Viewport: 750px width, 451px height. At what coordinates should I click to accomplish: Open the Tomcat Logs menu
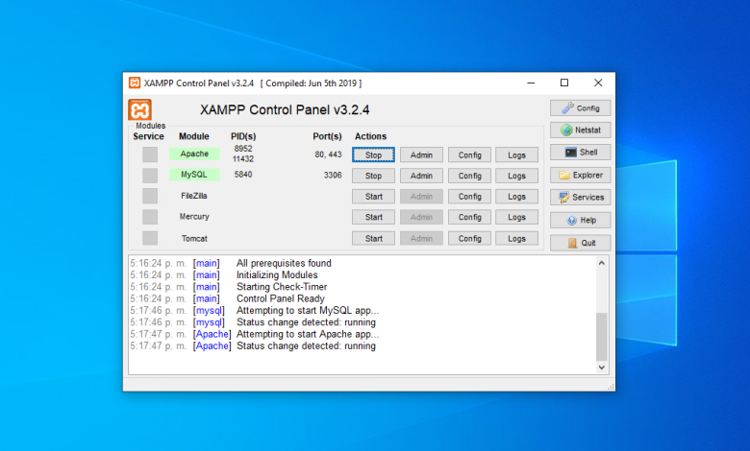click(x=516, y=238)
